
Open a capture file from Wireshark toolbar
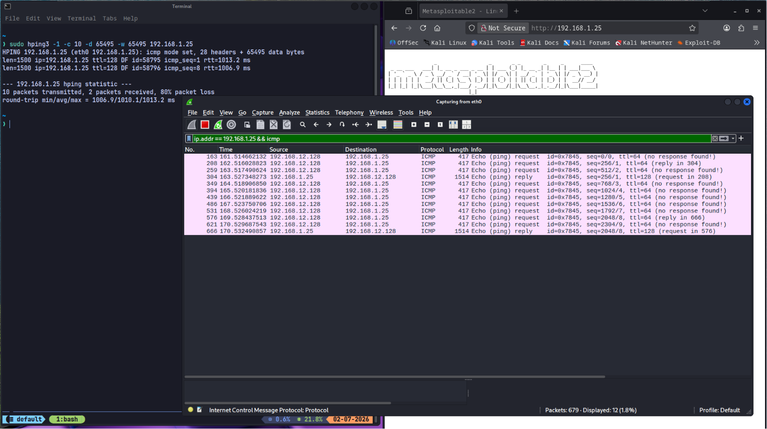pos(247,125)
